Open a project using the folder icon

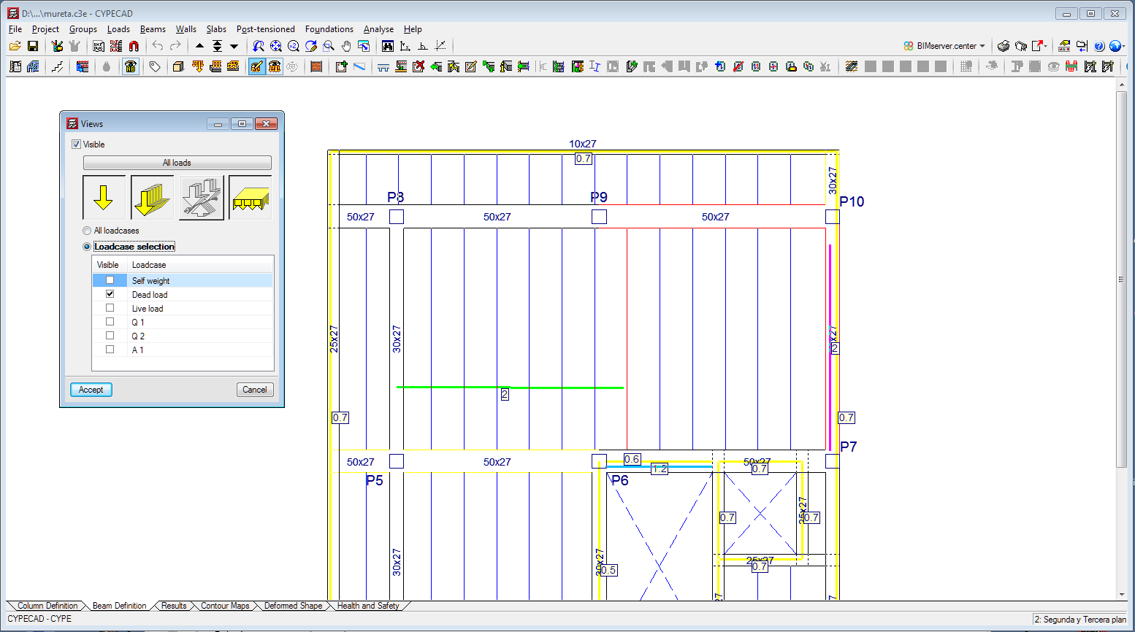15,45
